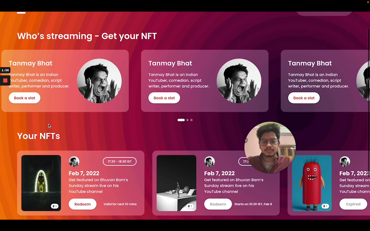370x231 pixels.
Task: Click the Tanmay Bhat bio text in the middle card
Action: point(179,81)
